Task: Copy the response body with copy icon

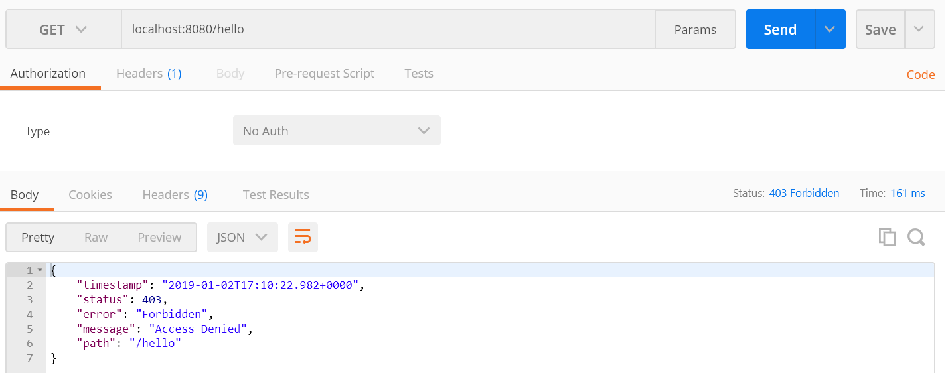Action: click(887, 238)
